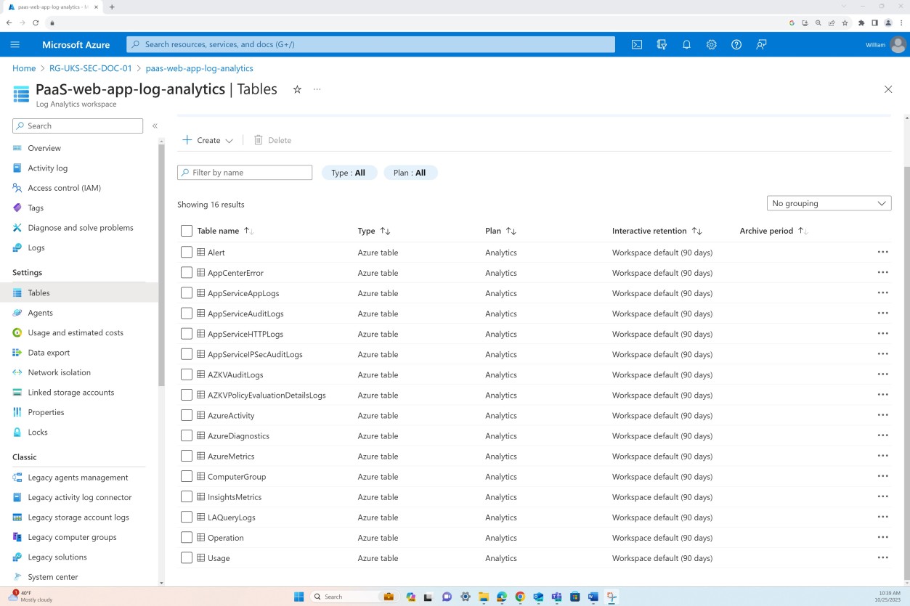Open the Create dropdown

pyautogui.click(x=207, y=139)
